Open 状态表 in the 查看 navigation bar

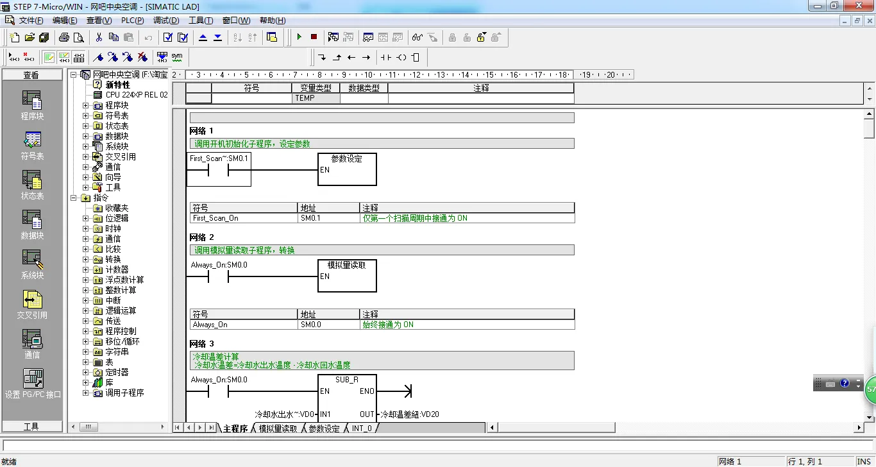click(32, 185)
